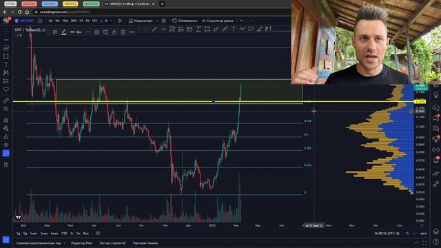
Task: Pick the rectangle tool from favorites toolbar
Action: pyautogui.click(x=207, y=29)
